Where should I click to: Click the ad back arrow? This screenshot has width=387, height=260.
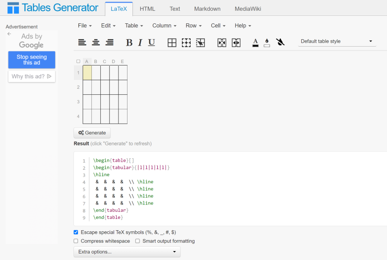[x=9, y=34]
